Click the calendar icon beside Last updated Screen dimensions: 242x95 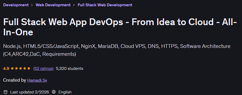point(6,92)
